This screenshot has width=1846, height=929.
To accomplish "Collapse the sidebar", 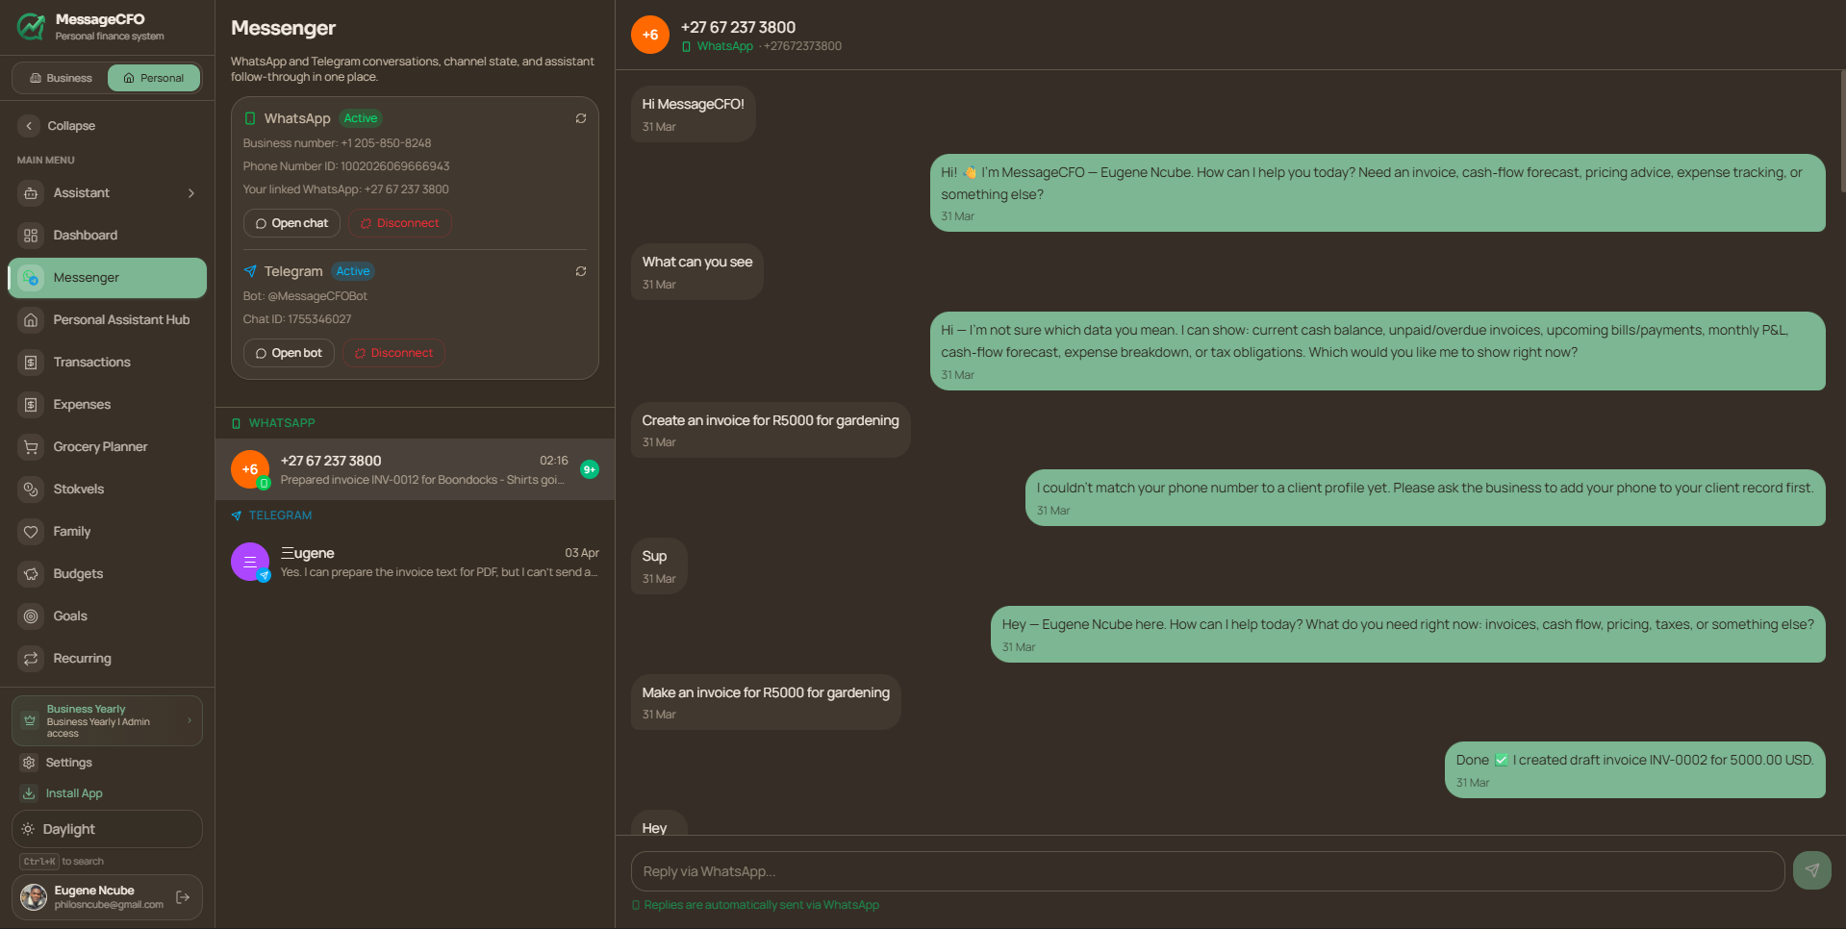I will pos(70,125).
